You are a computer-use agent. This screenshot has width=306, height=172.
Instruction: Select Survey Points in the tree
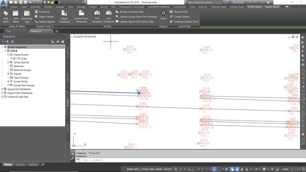21,82
